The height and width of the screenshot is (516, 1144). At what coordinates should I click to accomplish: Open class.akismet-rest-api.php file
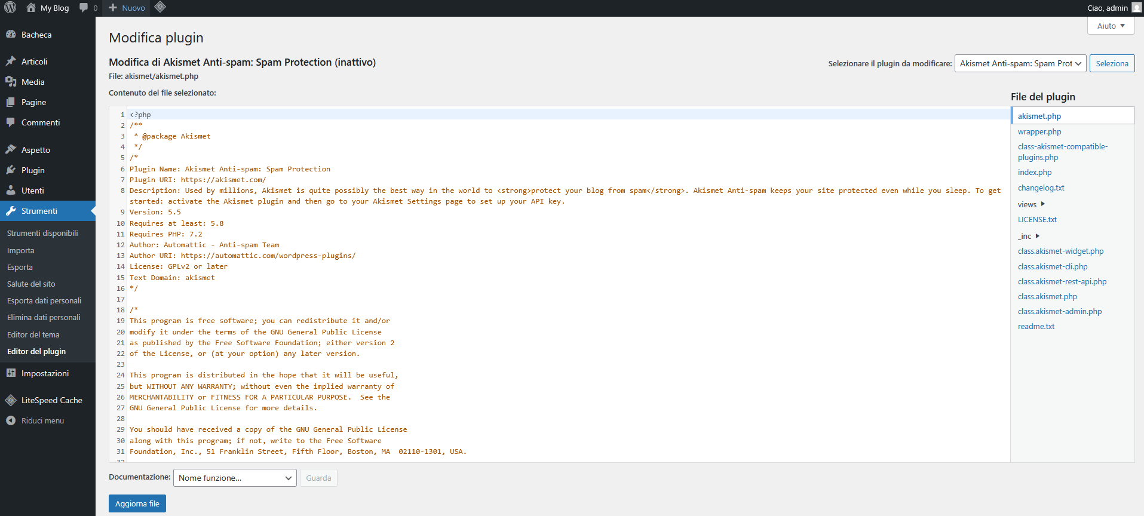pyautogui.click(x=1062, y=281)
